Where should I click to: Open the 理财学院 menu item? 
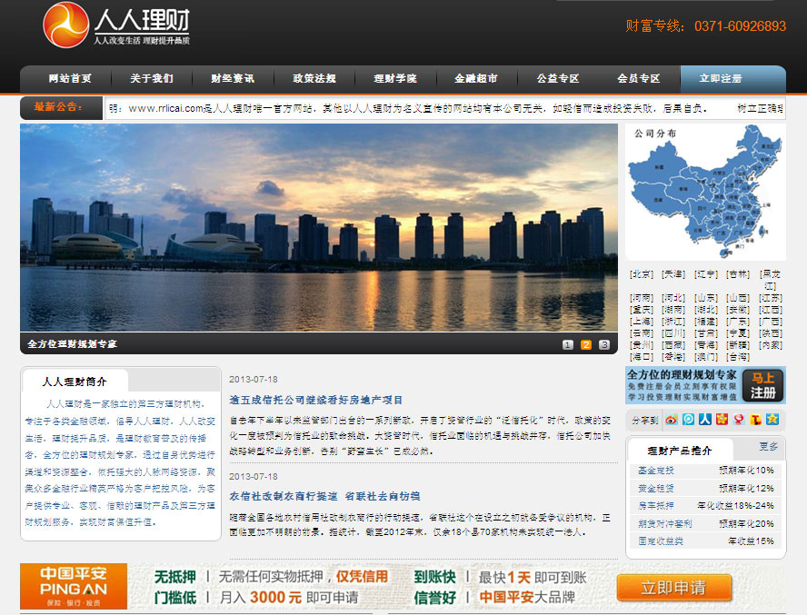395,79
